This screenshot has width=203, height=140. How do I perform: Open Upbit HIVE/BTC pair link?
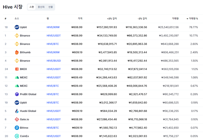[53, 103]
